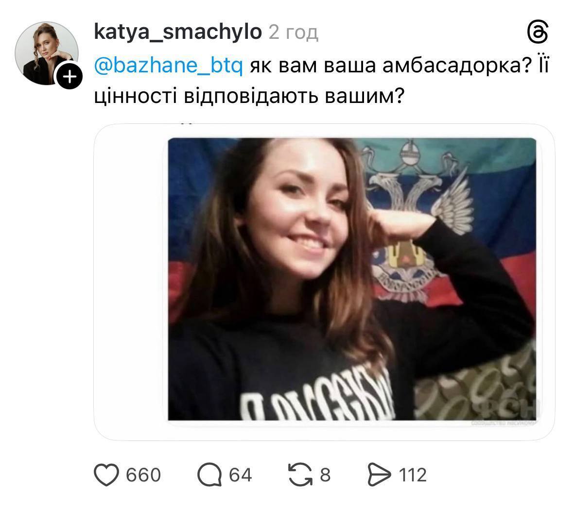Click the "2 год" post timestamp
Screen dimensions: 573x508
point(293,33)
